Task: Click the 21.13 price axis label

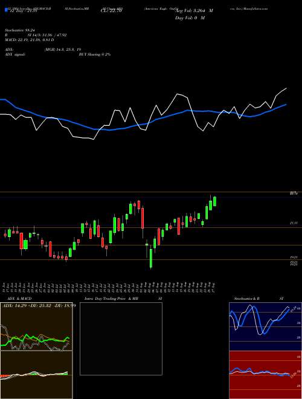Action: (294, 222)
